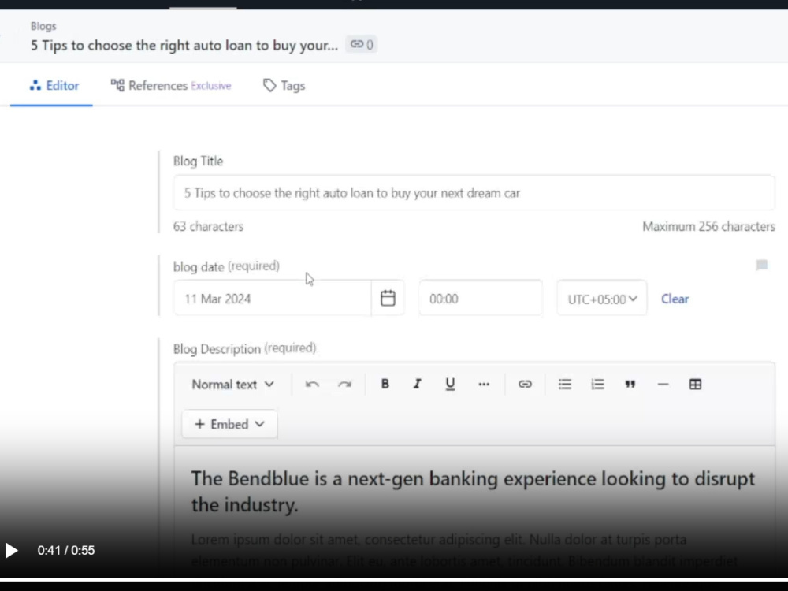Open the calendar date picker

click(x=388, y=298)
